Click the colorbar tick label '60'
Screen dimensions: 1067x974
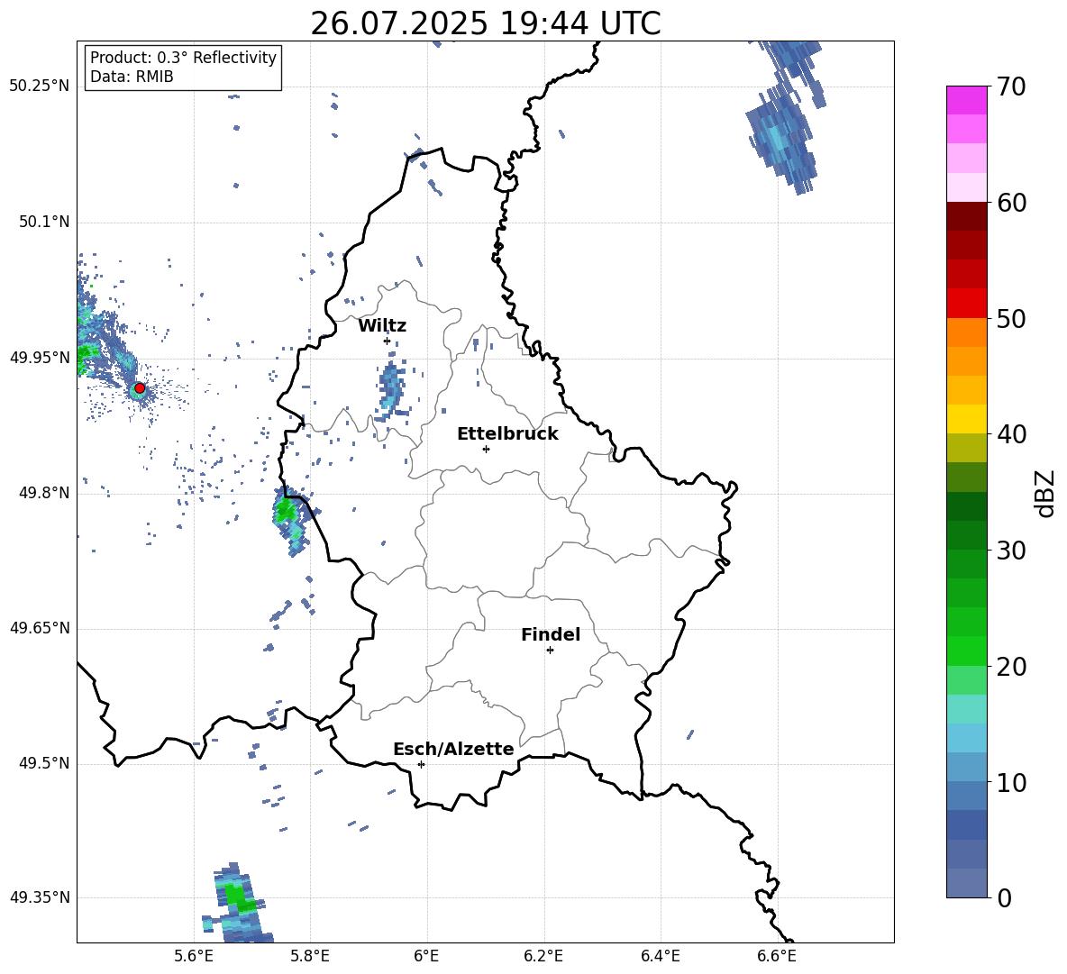pos(1011,203)
